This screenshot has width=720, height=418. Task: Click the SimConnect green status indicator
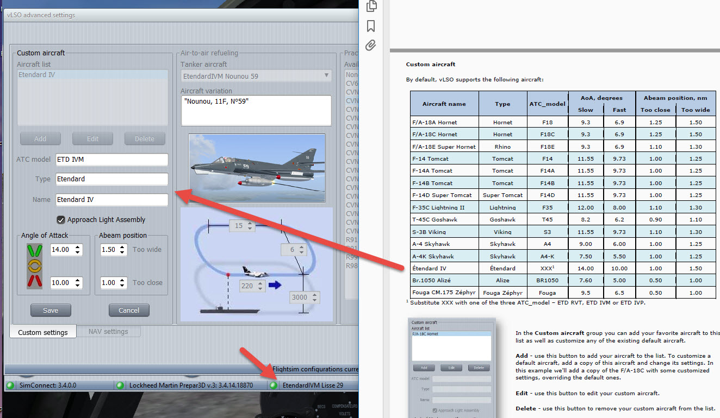(x=10, y=385)
